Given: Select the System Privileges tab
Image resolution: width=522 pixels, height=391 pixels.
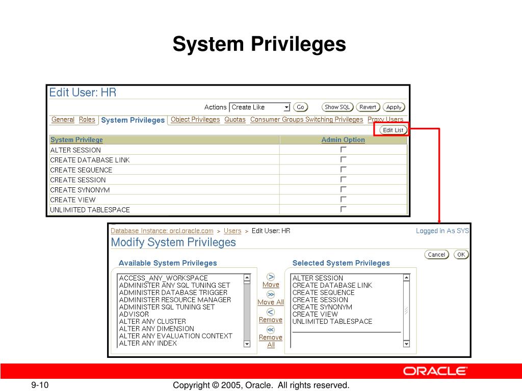Looking at the screenshot, I should [x=133, y=120].
